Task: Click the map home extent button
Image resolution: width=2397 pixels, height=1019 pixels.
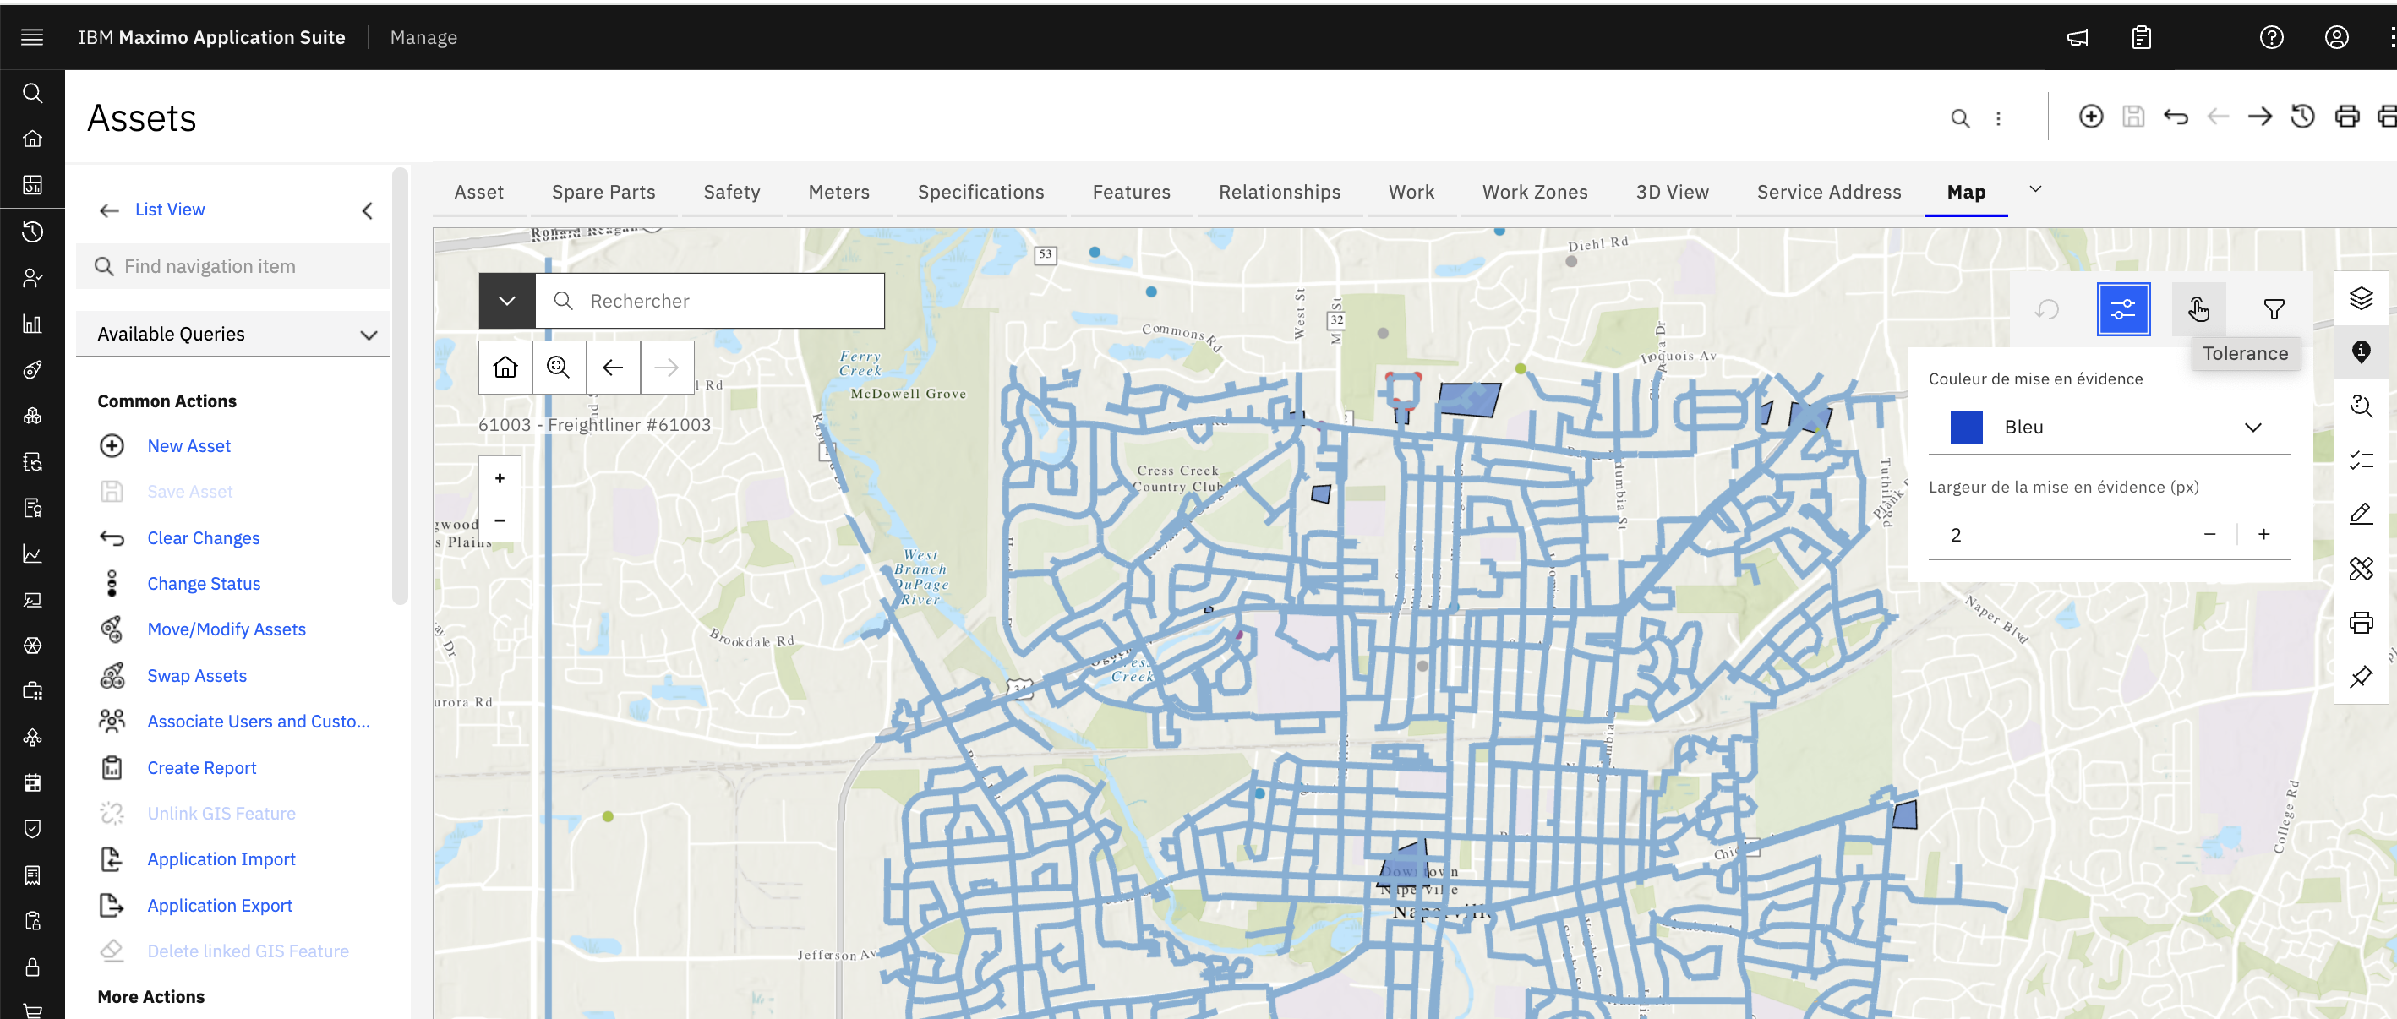Action: point(505,368)
